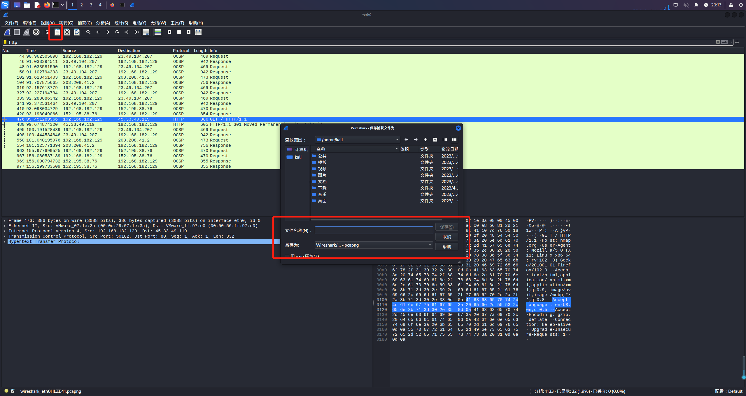Enable gzip compression checkbox
The image size is (746, 396).
[287, 256]
